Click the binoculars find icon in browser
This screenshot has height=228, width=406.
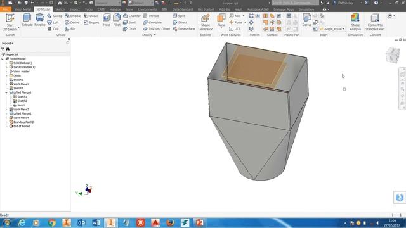click(8, 49)
